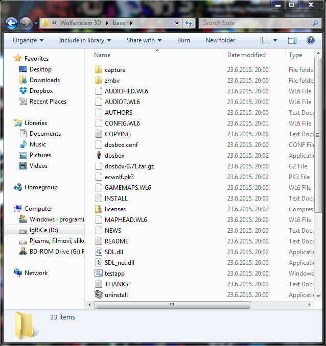Select the dosbox application icon
Image resolution: width=326 pixels, height=346 pixels.
tap(99, 155)
